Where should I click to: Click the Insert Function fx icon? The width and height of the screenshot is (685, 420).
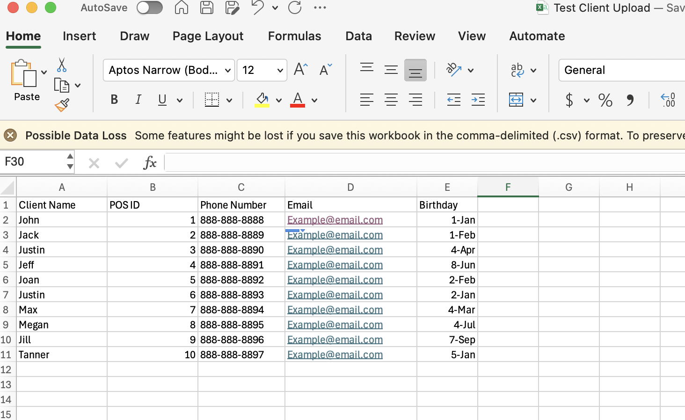150,163
